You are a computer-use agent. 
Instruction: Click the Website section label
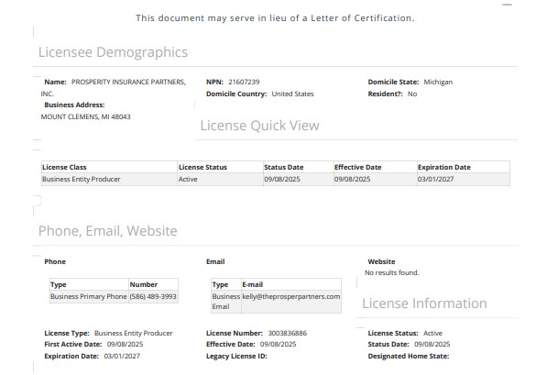(381, 261)
